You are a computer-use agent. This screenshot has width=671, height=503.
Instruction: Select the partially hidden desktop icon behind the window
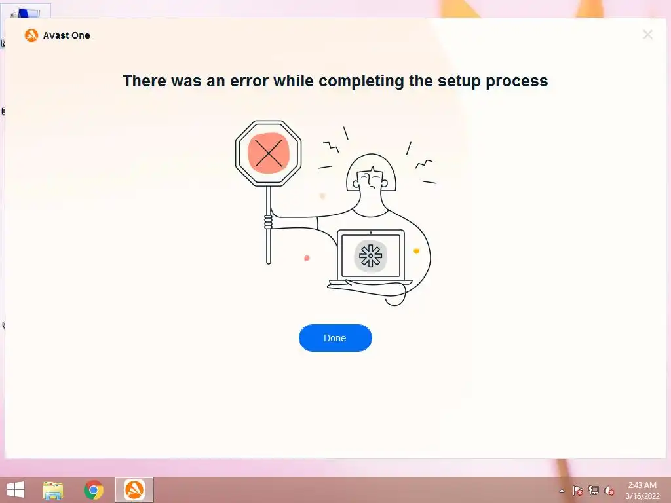(26, 12)
